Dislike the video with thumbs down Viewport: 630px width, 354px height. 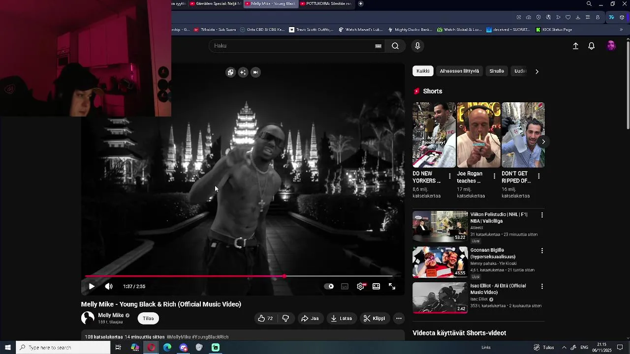pyautogui.click(x=285, y=319)
